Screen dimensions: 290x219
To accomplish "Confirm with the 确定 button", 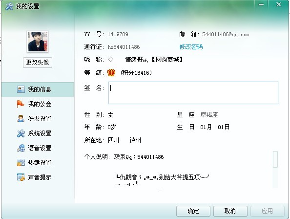I will point(193,211).
